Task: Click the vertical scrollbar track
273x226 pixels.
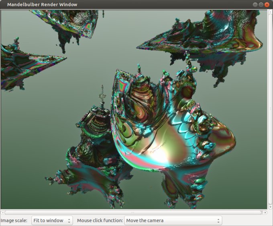Action: click(x=270, y=108)
